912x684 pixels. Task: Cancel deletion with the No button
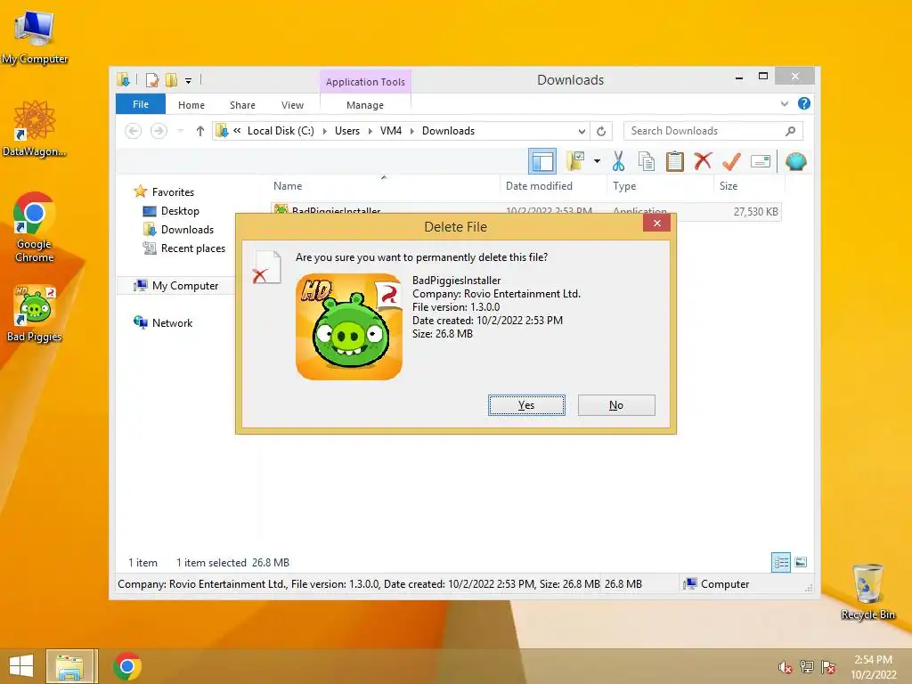[616, 405]
